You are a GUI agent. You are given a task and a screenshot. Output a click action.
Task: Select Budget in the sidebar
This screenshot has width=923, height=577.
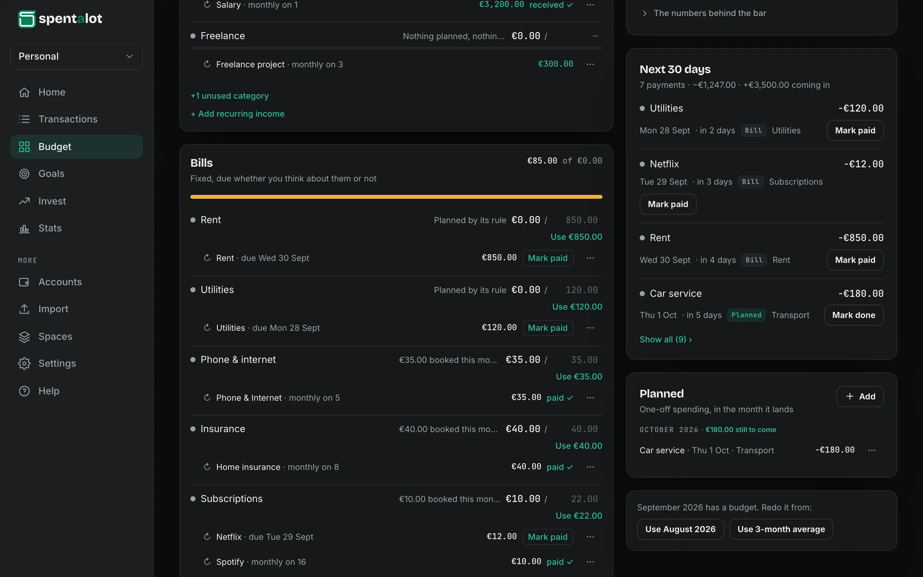(76, 146)
